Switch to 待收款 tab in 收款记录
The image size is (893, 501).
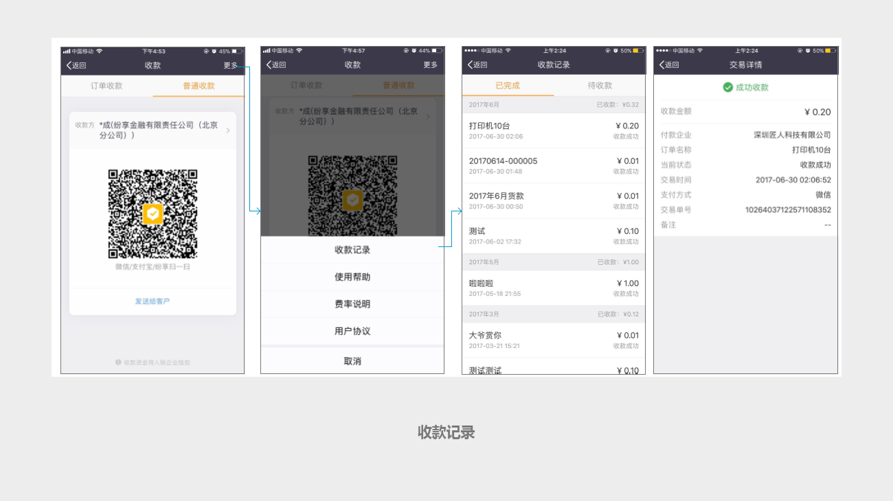[x=600, y=86]
